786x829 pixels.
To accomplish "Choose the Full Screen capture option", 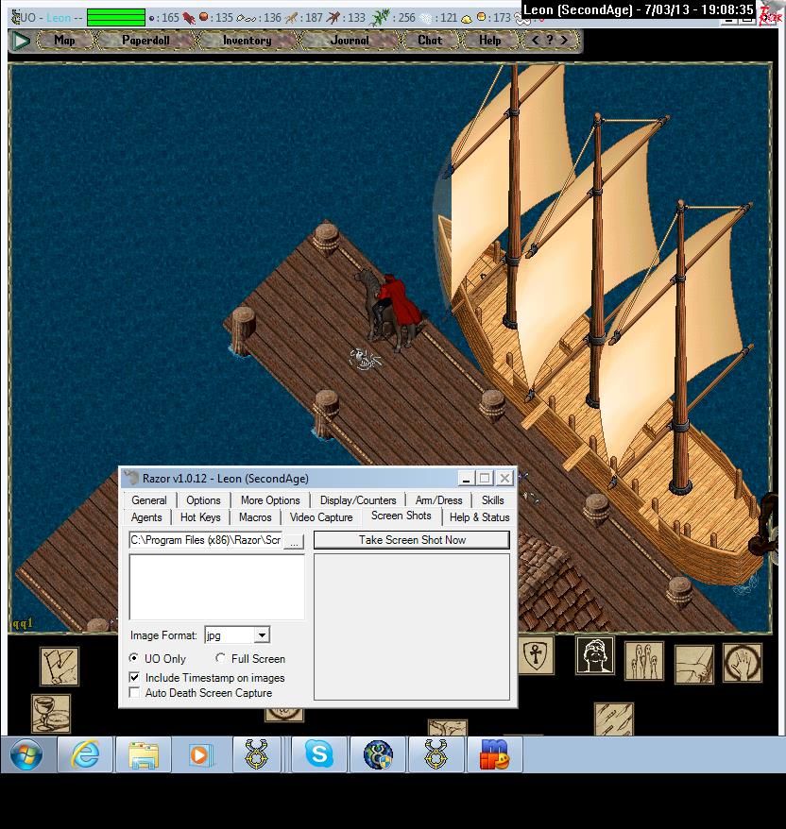I will tap(221, 659).
